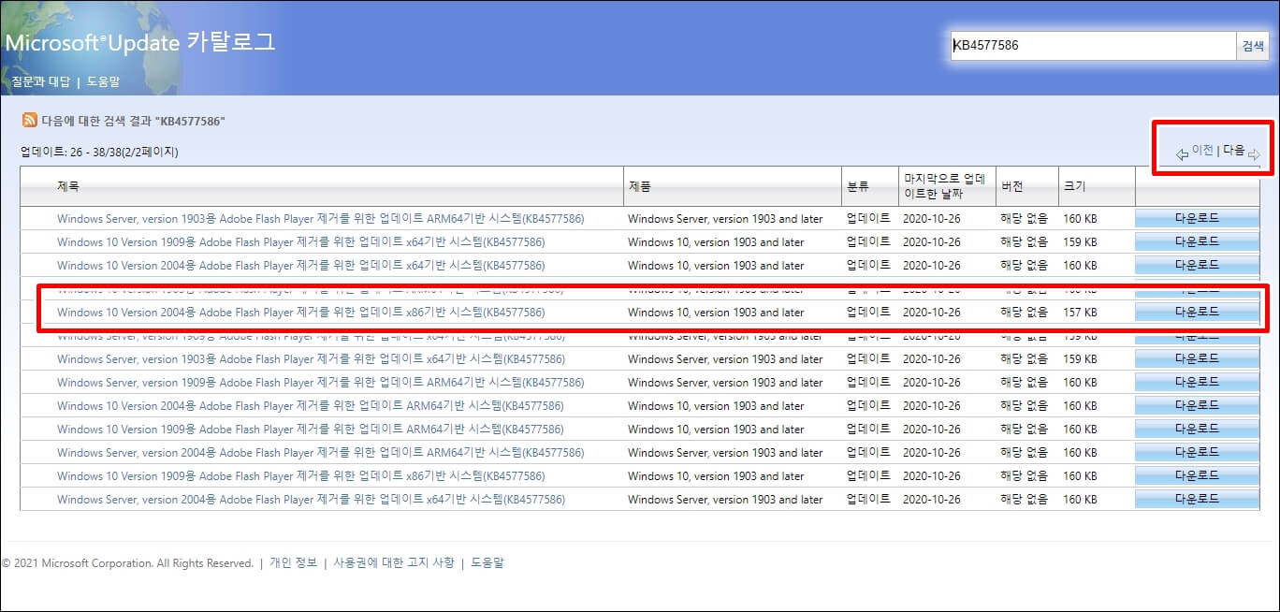Go to previous page via 이전 link

1202,150
